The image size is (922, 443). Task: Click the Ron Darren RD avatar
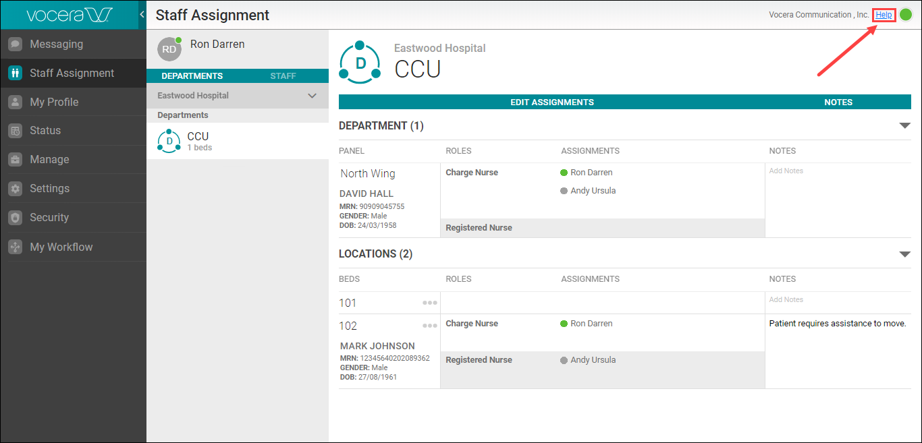(169, 49)
